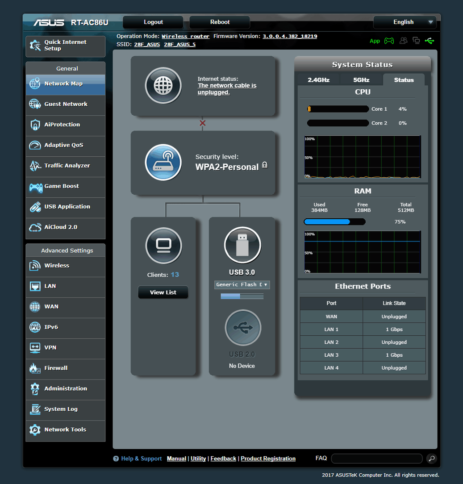The image size is (463, 484).
Task: Click the green USB status icon in header
Action: tap(430, 41)
